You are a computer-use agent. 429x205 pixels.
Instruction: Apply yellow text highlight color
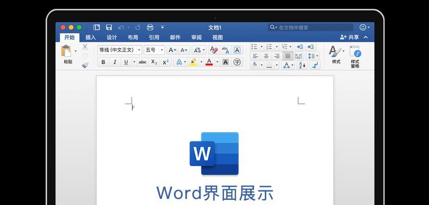pyautogui.click(x=193, y=62)
